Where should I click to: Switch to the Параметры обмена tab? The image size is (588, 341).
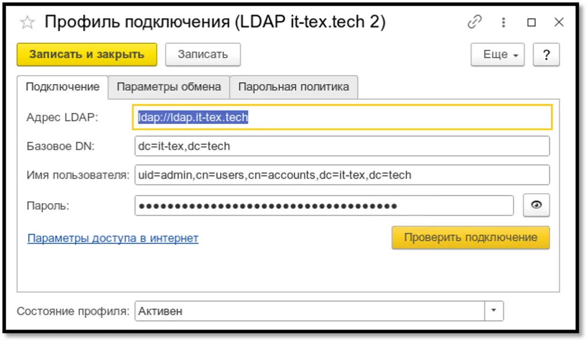tap(170, 87)
